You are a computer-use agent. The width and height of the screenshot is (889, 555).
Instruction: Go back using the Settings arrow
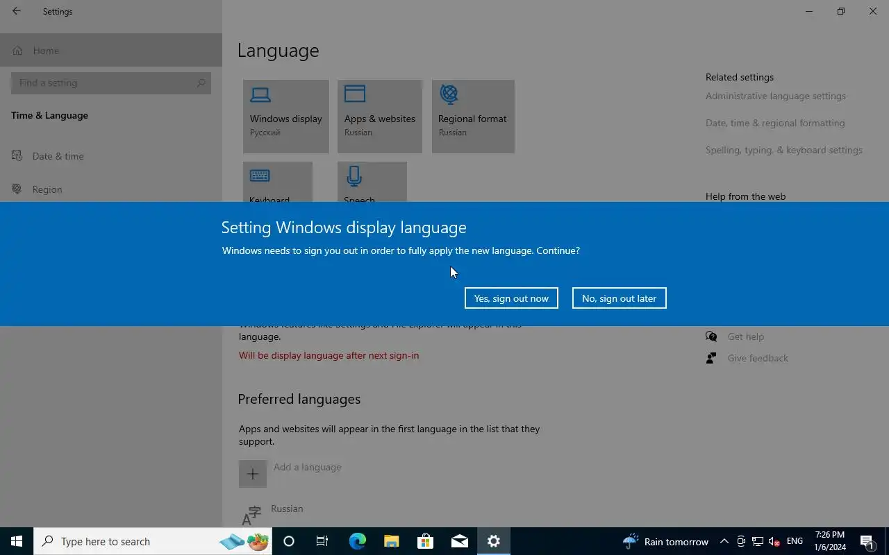click(x=17, y=11)
